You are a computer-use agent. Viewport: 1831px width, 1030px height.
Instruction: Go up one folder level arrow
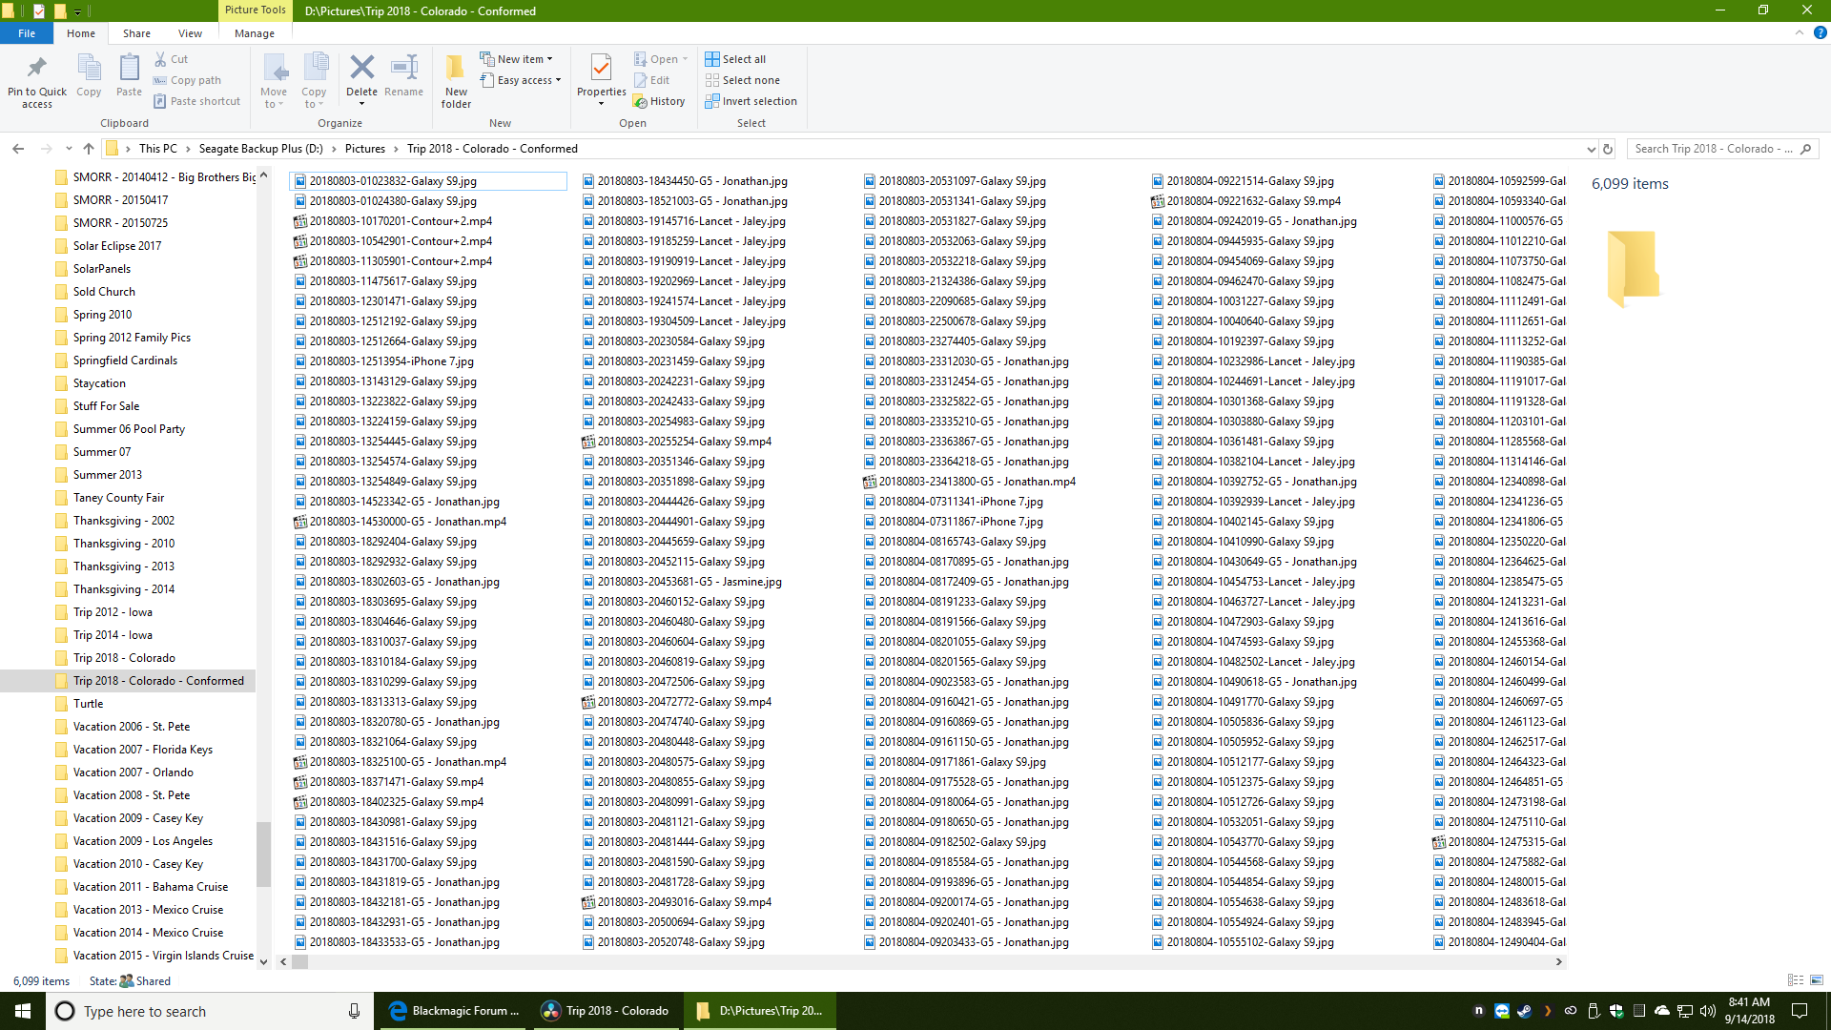tap(89, 149)
